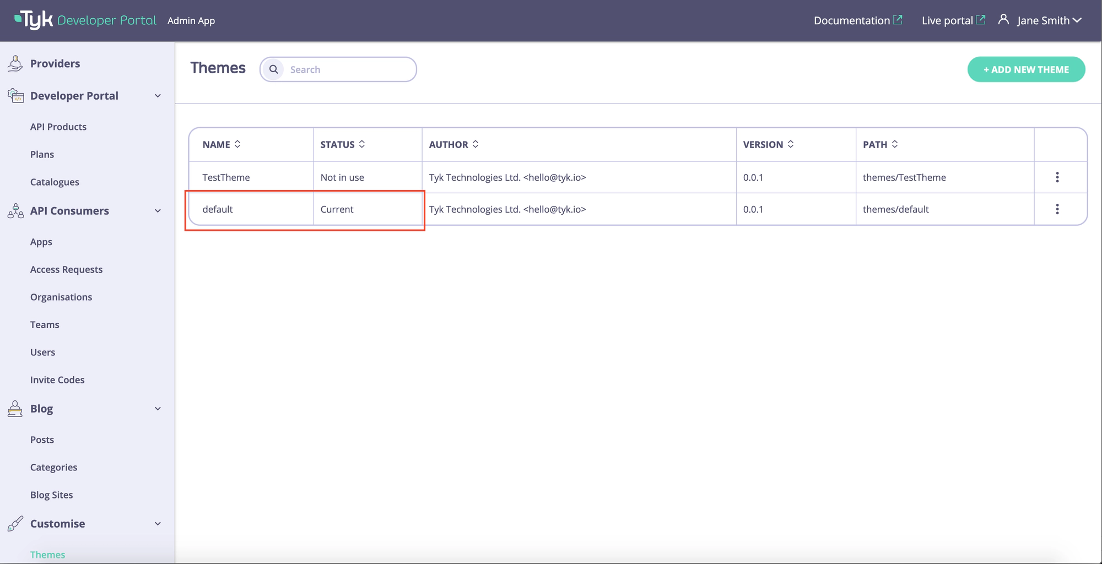Open Access Requests in sidebar
Viewport: 1102px width, 564px height.
66,269
